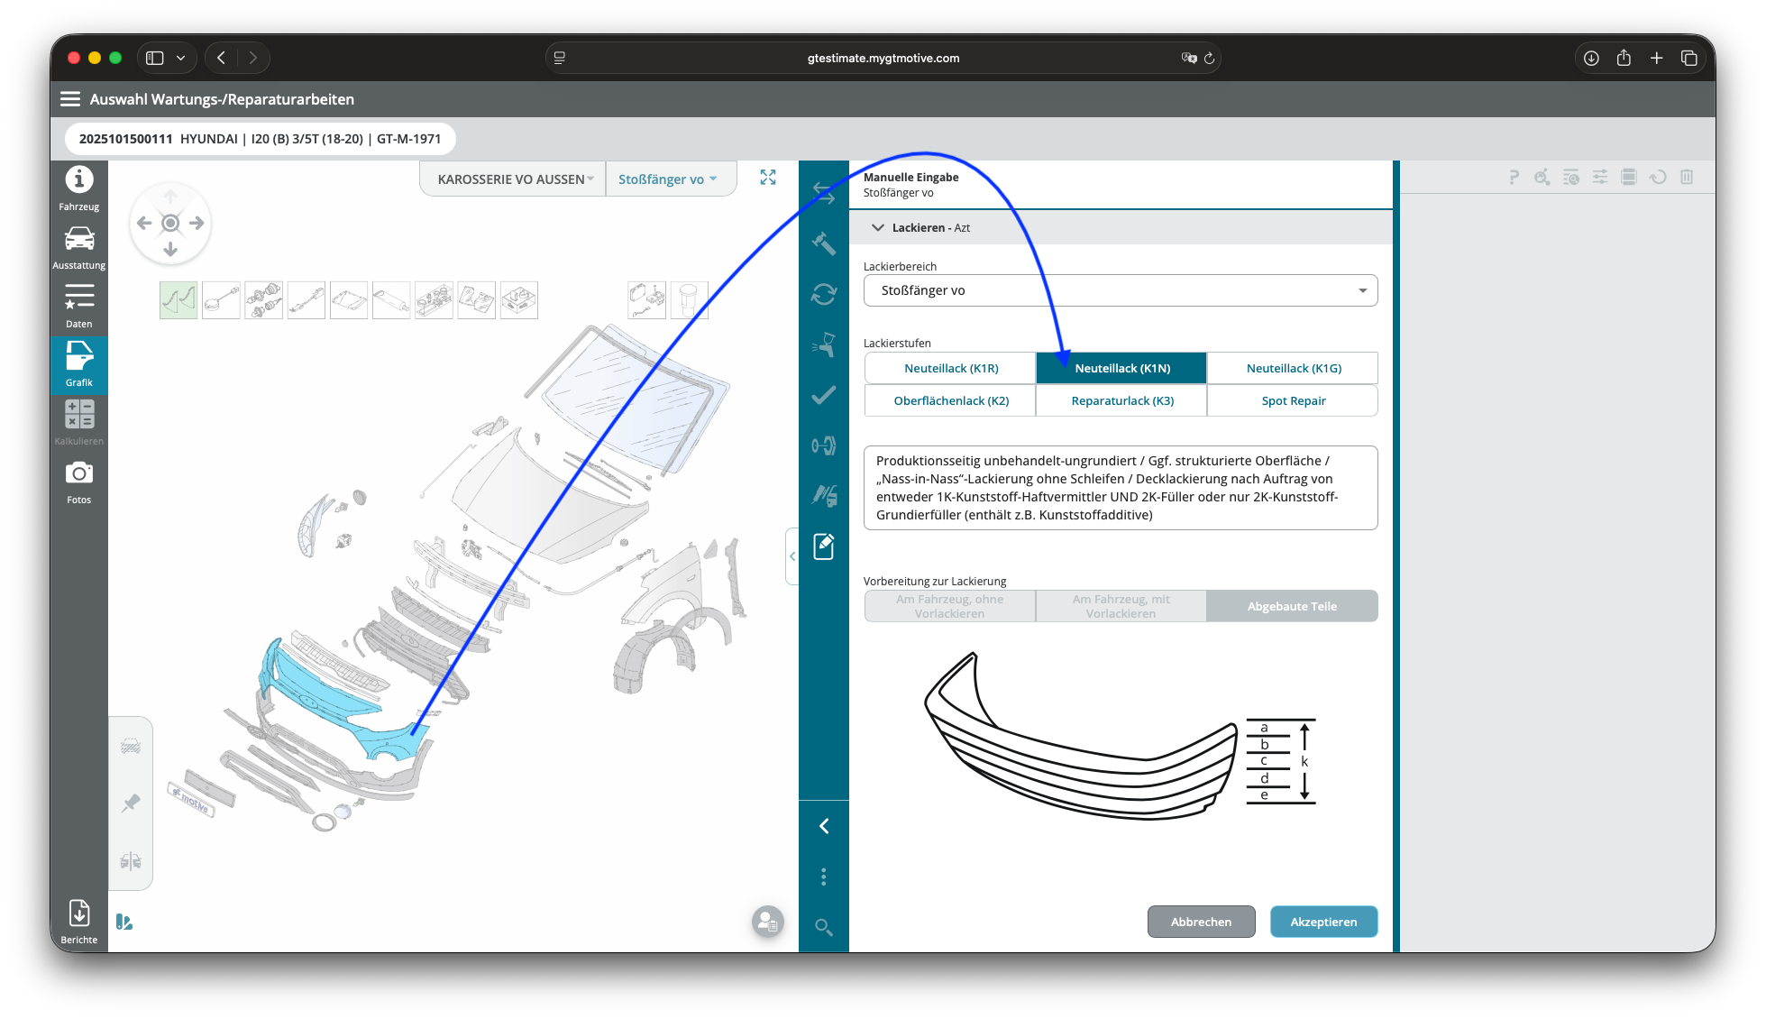Screen dimensions: 1766x1019
Task: Open the Lackierbereich Stoßfänger vo dropdown
Action: [1120, 290]
